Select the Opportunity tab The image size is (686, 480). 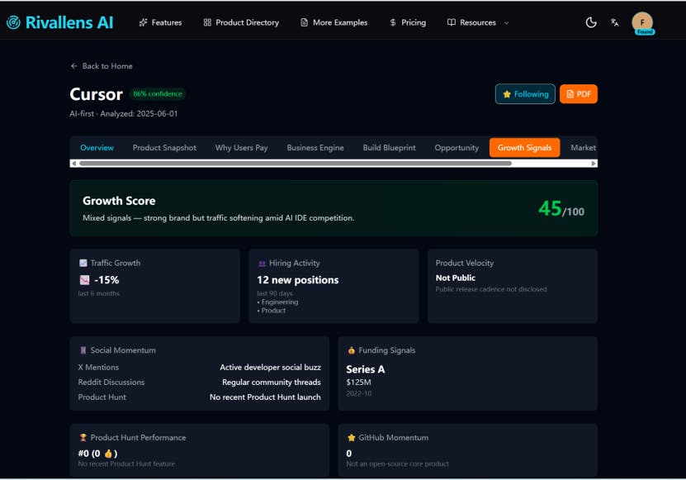(x=457, y=148)
